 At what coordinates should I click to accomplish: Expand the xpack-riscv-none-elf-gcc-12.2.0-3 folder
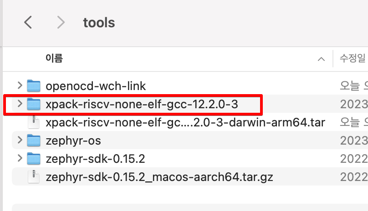pos(20,104)
